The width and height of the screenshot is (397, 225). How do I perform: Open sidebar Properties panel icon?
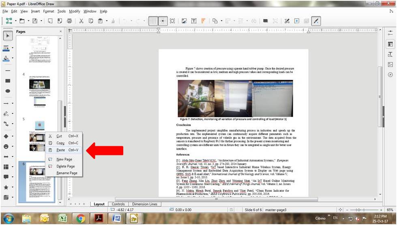(390, 44)
